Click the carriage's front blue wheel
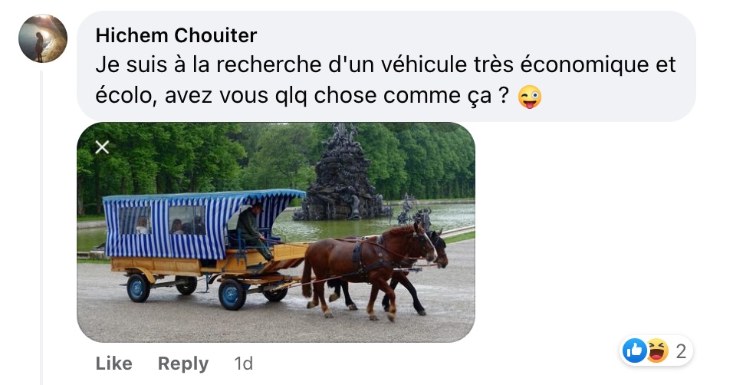The height and width of the screenshot is (385, 756). click(x=232, y=294)
